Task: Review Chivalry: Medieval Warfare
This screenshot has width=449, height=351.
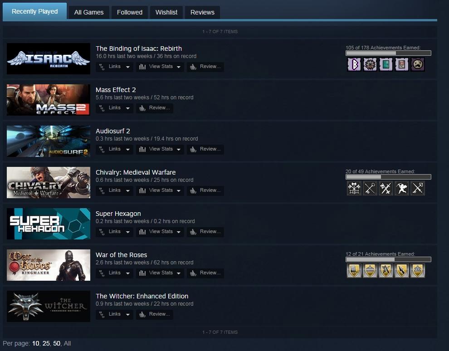Action: tap(205, 190)
